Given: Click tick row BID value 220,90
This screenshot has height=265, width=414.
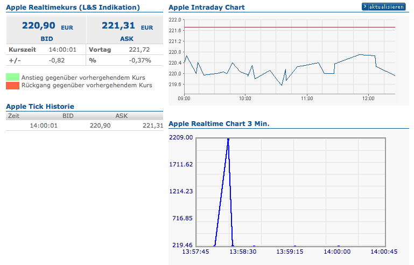Looking at the screenshot, I should (x=100, y=125).
